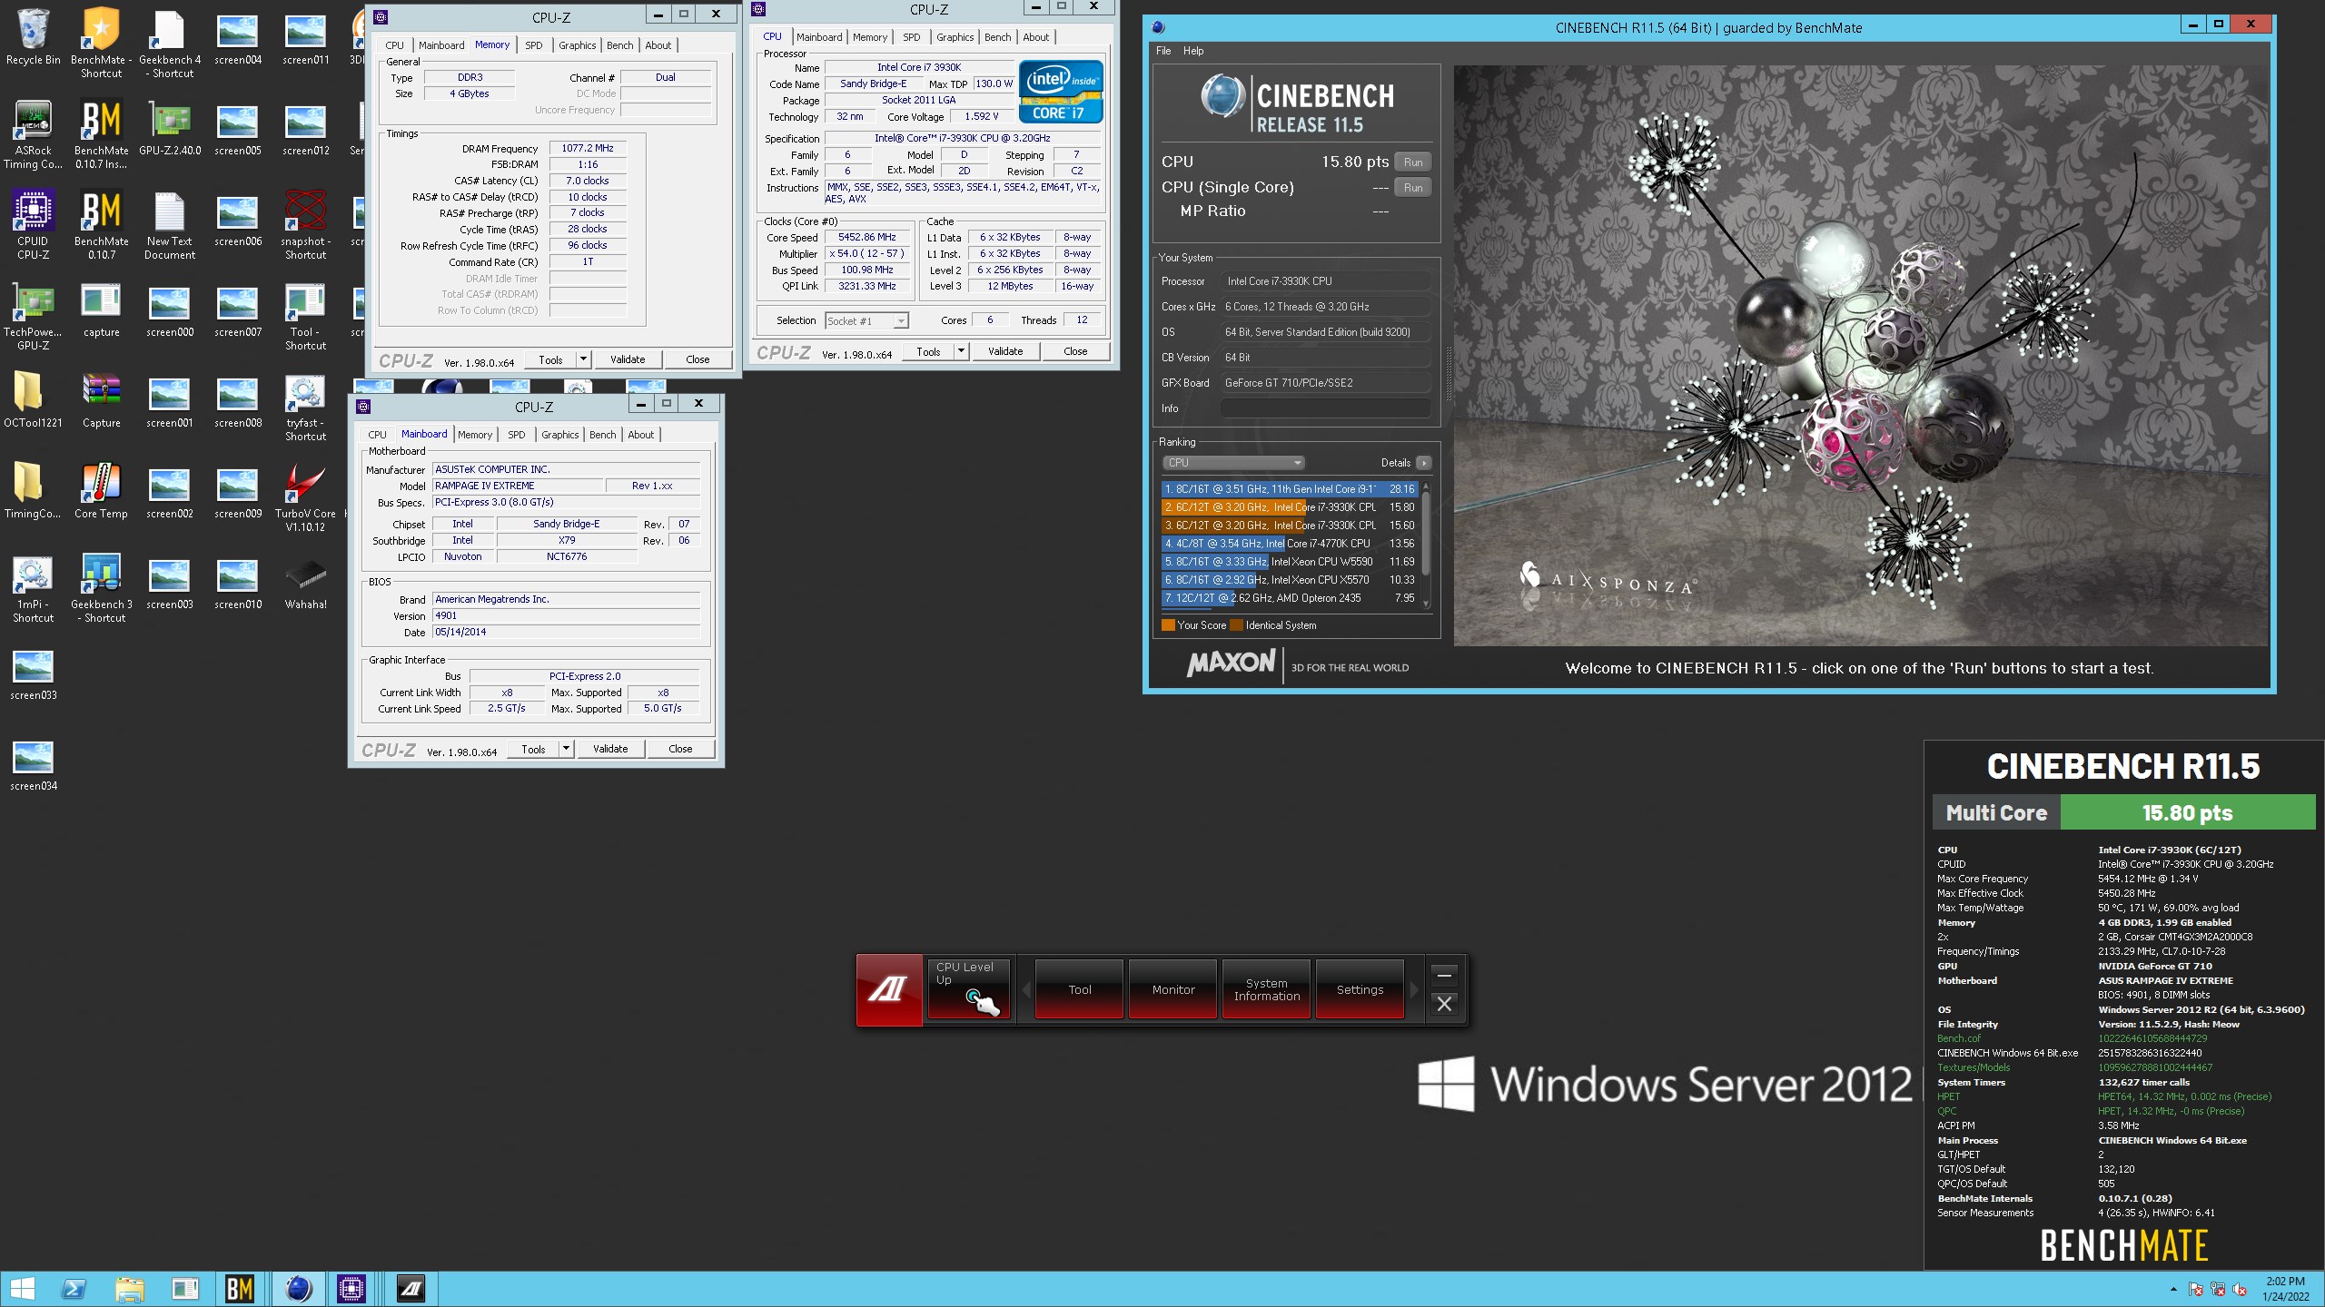2325x1307 pixels.
Task: Switch to the Bench tab in the CPU-Z Mainboard window
Action: click(603, 435)
